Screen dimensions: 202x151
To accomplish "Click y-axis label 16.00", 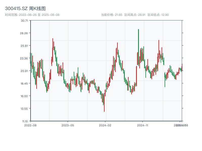I will click(x=24, y=96).
